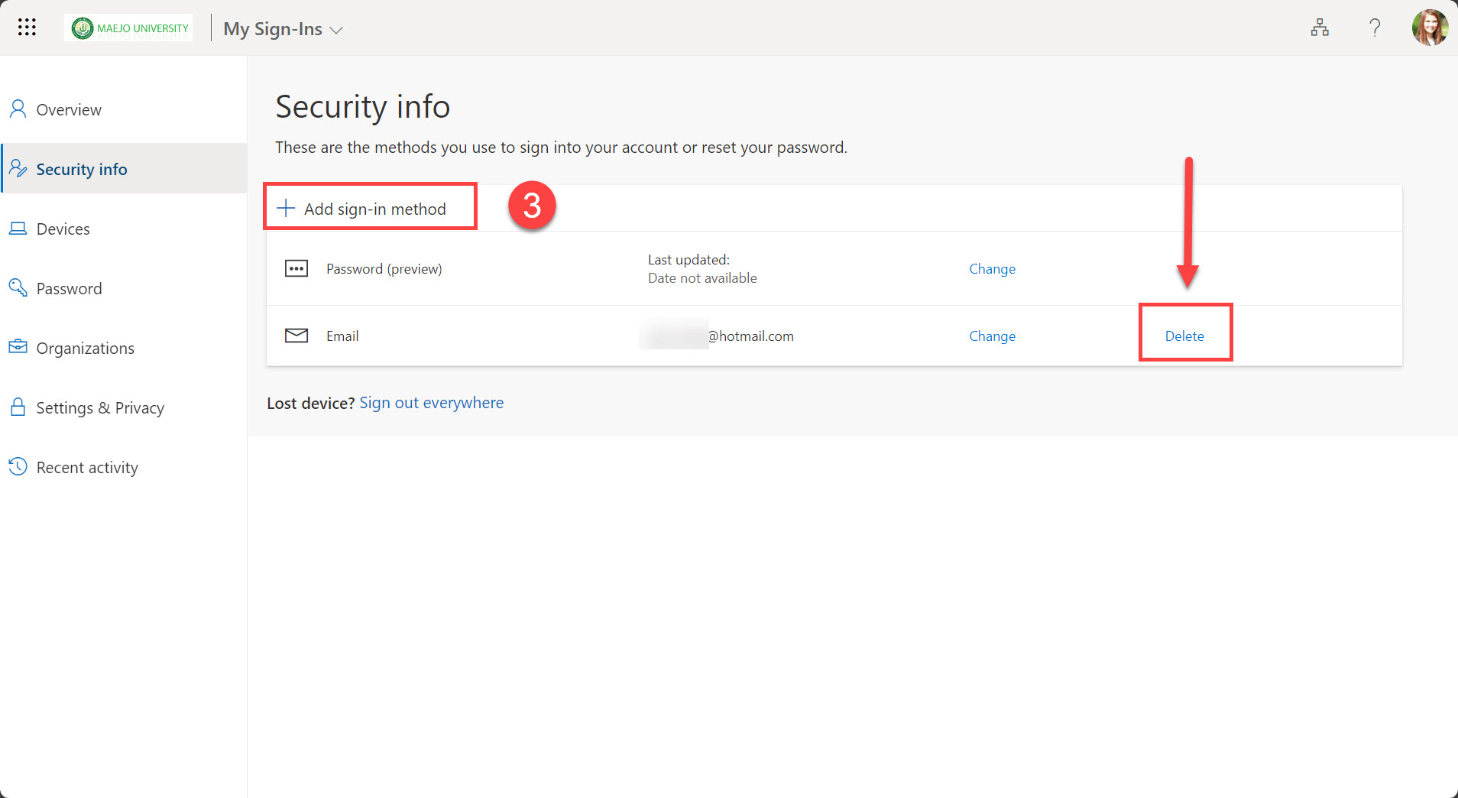Image resolution: width=1458 pixels, height=798 pixels.
Task: View Recent activity in sidebar
Action: pyautogui.click(x=87, y=468)
